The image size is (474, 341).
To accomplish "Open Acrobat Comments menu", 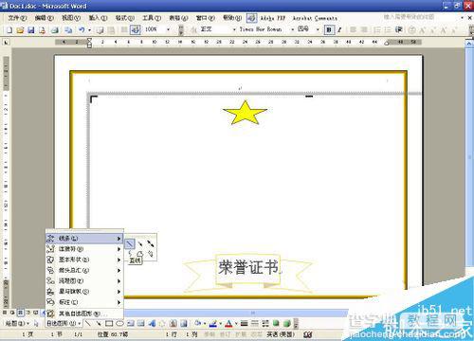I will pyautogui.click(x=315, y=18).
